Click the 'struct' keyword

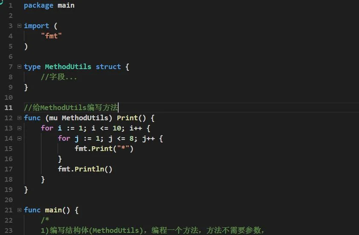(108, 67)
